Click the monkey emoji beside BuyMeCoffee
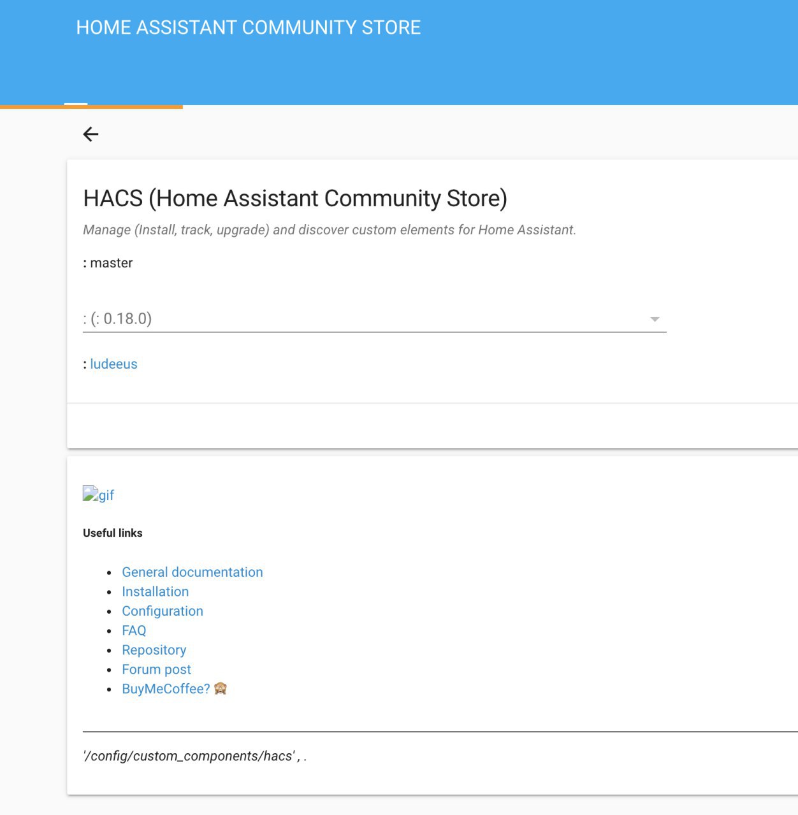 pyautogui.click(x=221, y=688)
